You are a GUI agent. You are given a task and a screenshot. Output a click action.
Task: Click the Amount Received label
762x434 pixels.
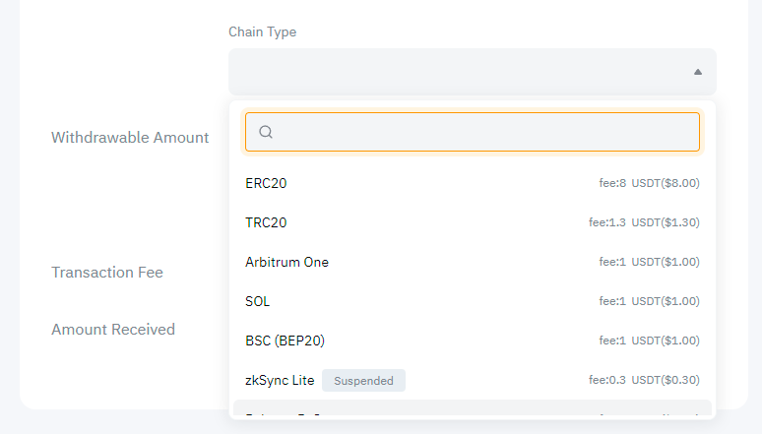point(113,329)
